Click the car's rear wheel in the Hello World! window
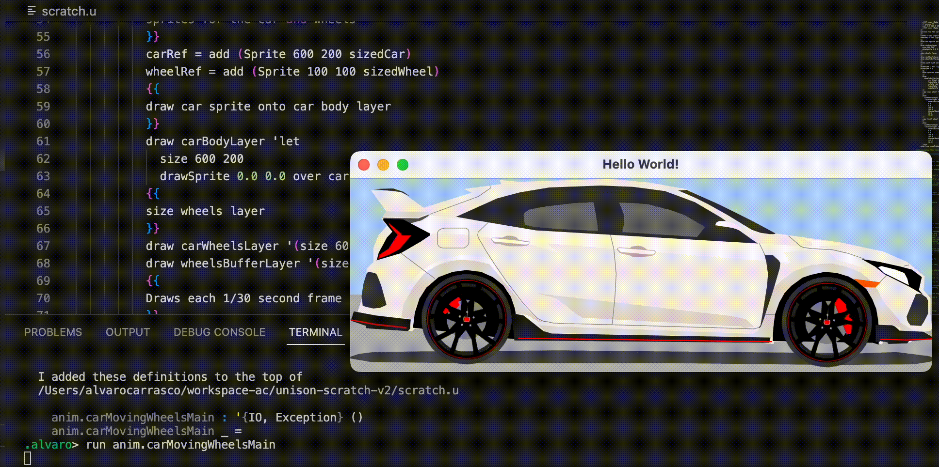This screenshot has height=467, width=939. point(467,319)
